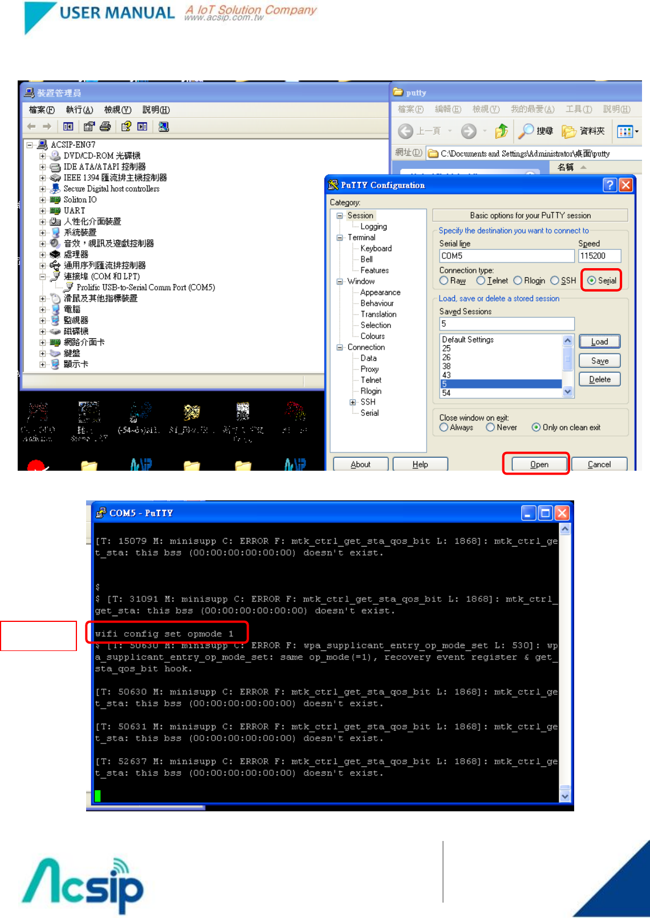Screen dimensions: 650x918
Task: Click the Cancel button in PuTTY Configuration
Action: coord(599,464)
